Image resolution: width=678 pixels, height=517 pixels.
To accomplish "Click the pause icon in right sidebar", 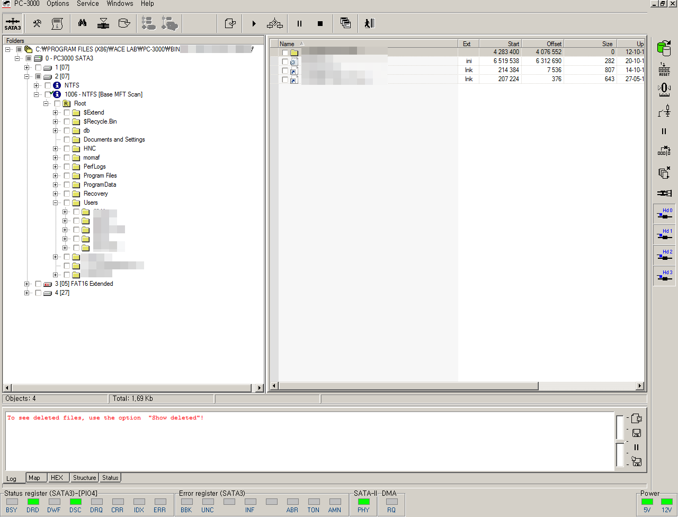I will 664,131.
